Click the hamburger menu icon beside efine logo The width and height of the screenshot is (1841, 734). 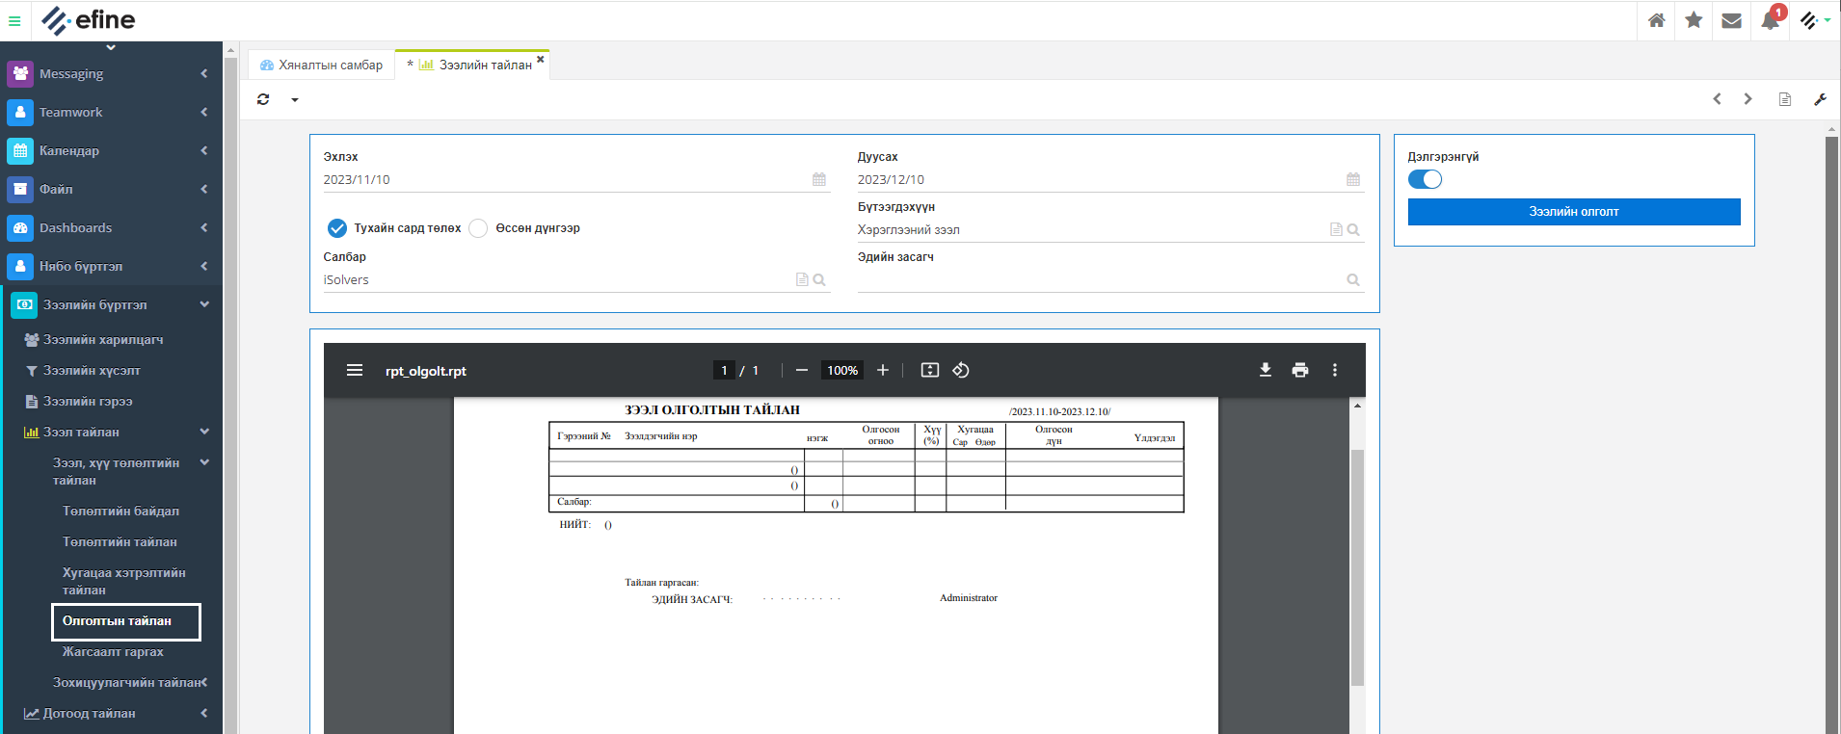tap(14, 20)
